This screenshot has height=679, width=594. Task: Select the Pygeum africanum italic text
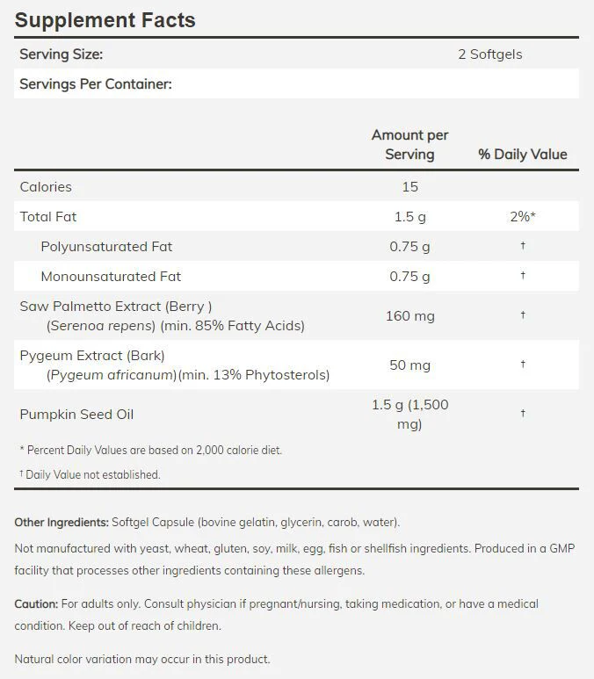112,374
